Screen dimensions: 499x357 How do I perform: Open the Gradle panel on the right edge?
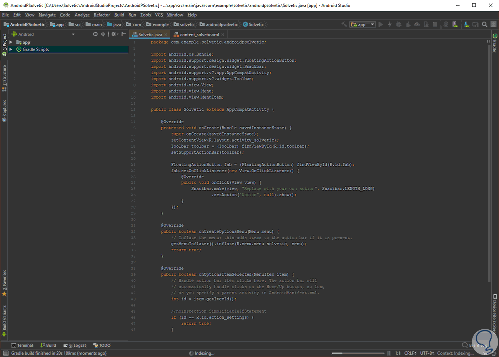tap(495, 43)
